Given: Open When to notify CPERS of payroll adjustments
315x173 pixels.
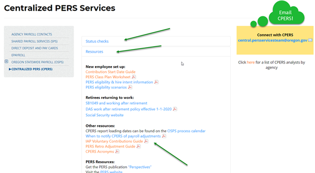Looking at the screenshot, I should pos(123,136).
